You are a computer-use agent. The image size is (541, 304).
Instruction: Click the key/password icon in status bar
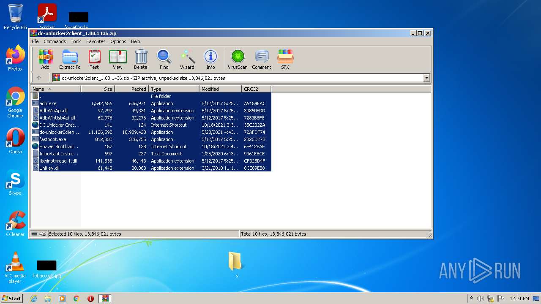[x=43, y=234]
